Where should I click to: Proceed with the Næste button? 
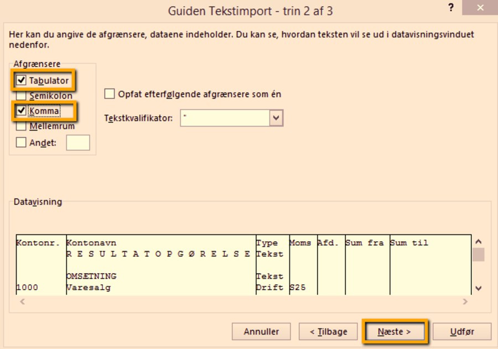coord(394,332)
